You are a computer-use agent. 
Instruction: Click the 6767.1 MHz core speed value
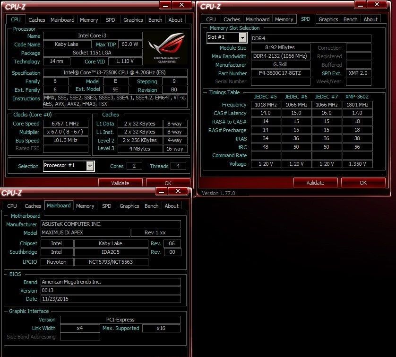coord(65,124)
